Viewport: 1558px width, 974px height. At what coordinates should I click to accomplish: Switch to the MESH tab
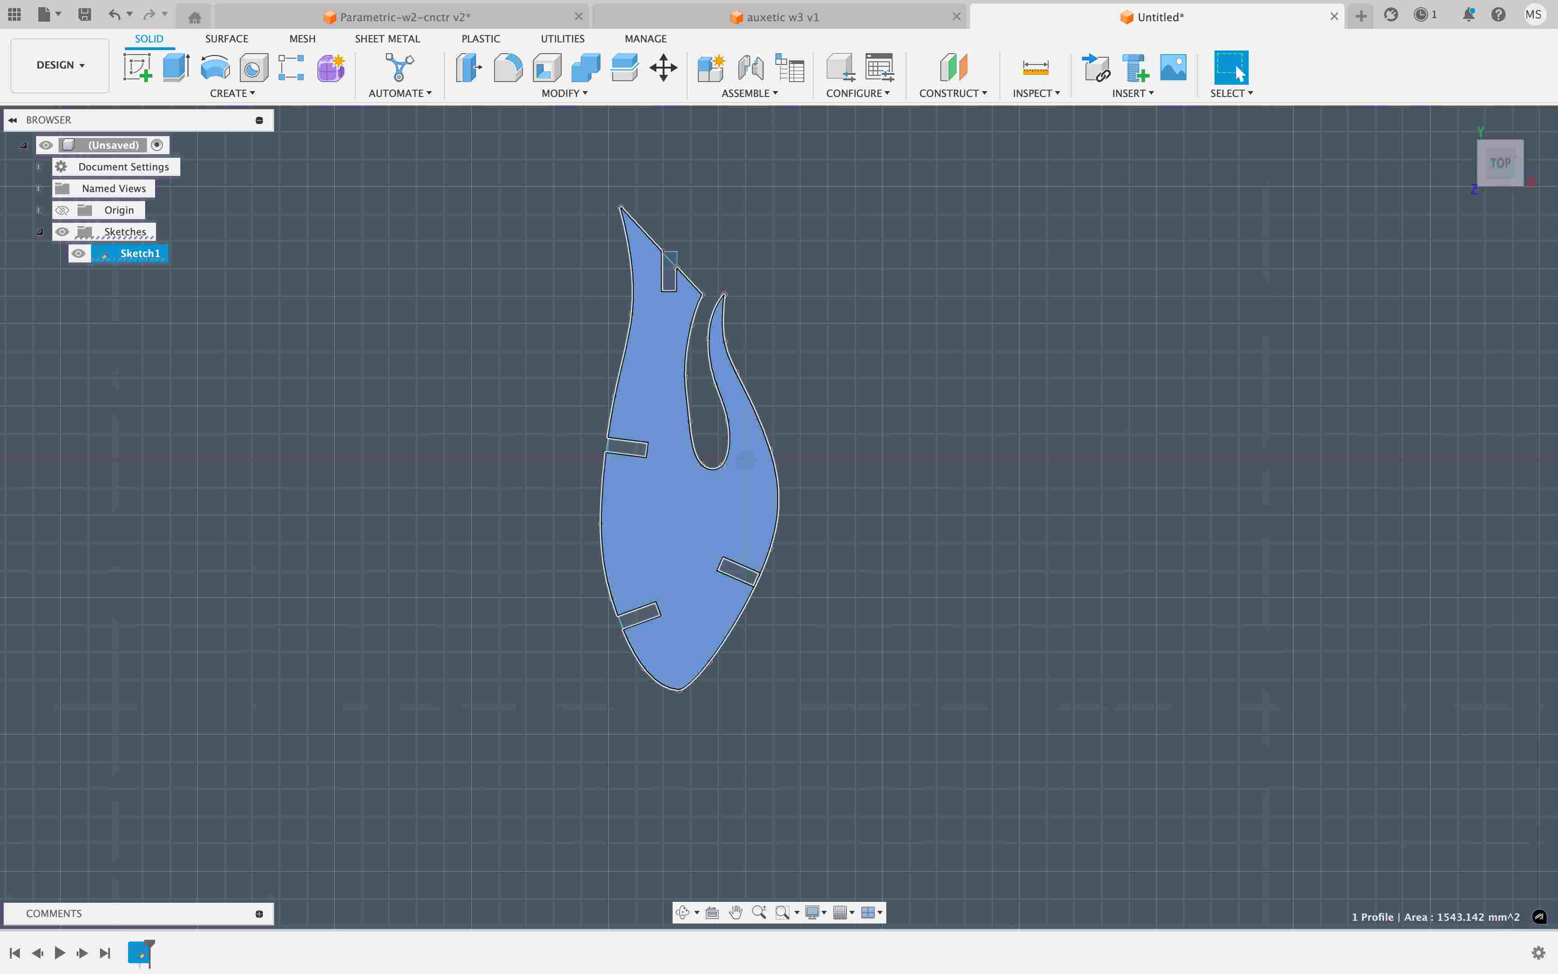tap(302, 39)
